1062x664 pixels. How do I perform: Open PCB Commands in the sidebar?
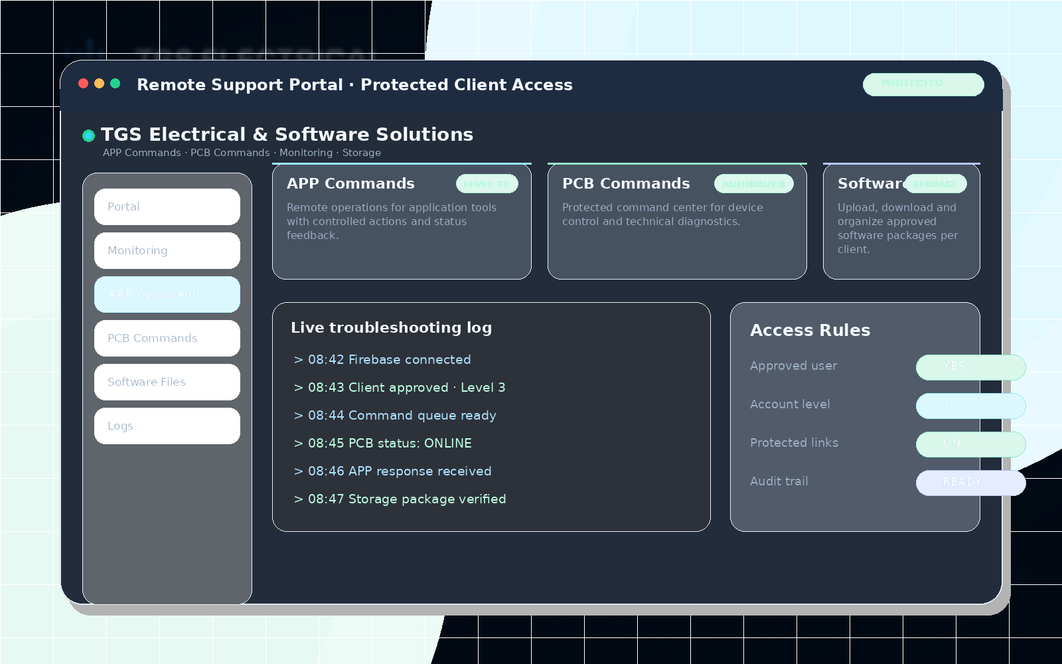tap(167, 338)
